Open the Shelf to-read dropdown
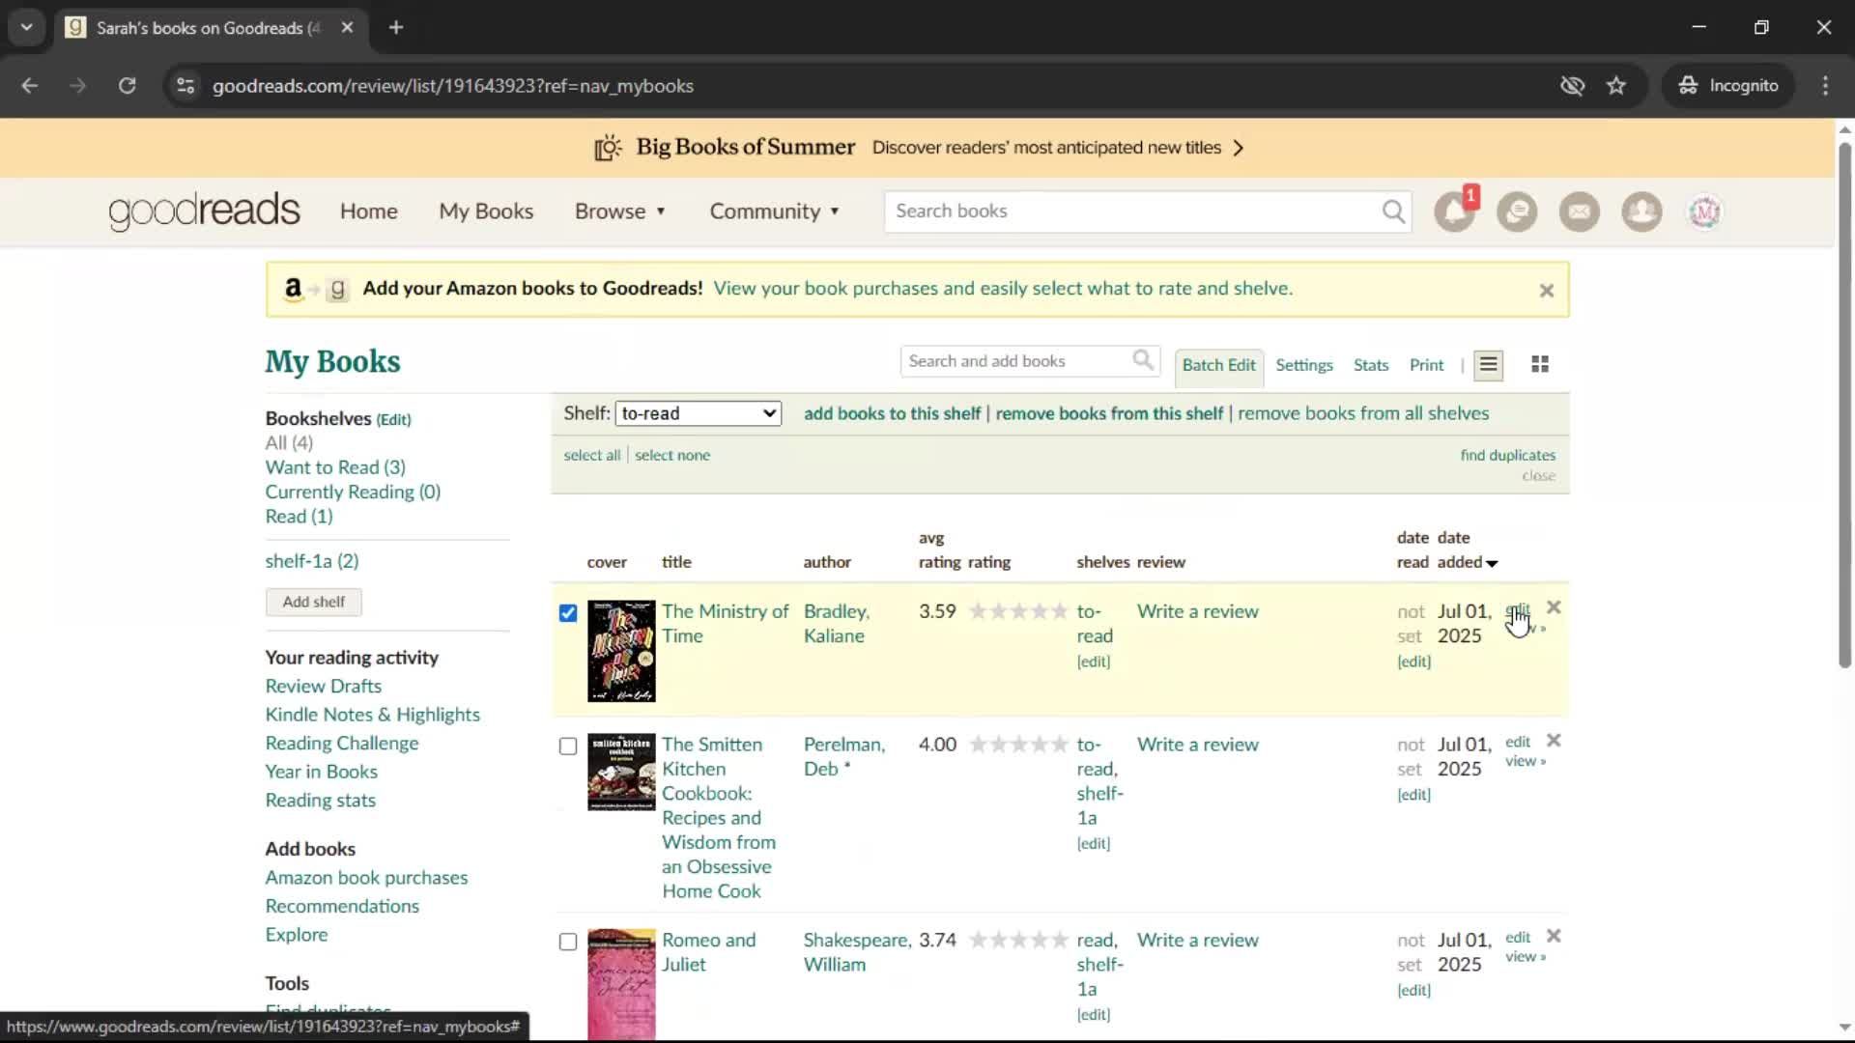Viewport: 1855px width, 1043px height. [x=698, y=413]
